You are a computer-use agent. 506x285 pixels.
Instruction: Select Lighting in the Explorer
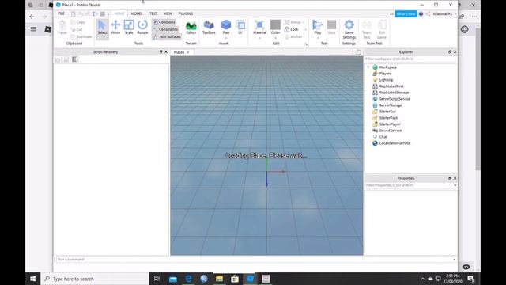click(x=386, y=80)
